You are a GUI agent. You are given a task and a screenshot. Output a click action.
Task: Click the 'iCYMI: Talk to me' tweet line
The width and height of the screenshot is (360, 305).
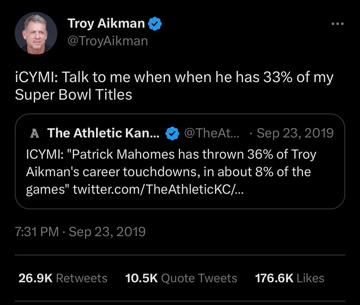click(x=174, y=78)
